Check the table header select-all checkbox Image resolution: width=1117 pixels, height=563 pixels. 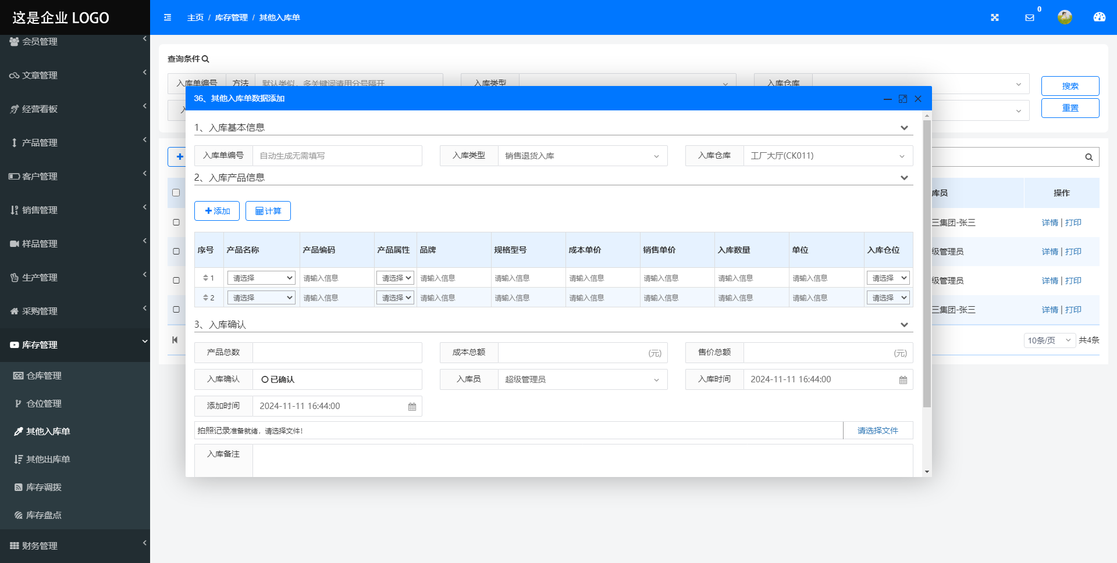pos(176,193)
